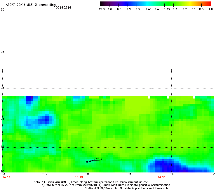Click the longitude label -9
Image resolution: width=216 pixels, height=190 pixels.
coord(87,174)
